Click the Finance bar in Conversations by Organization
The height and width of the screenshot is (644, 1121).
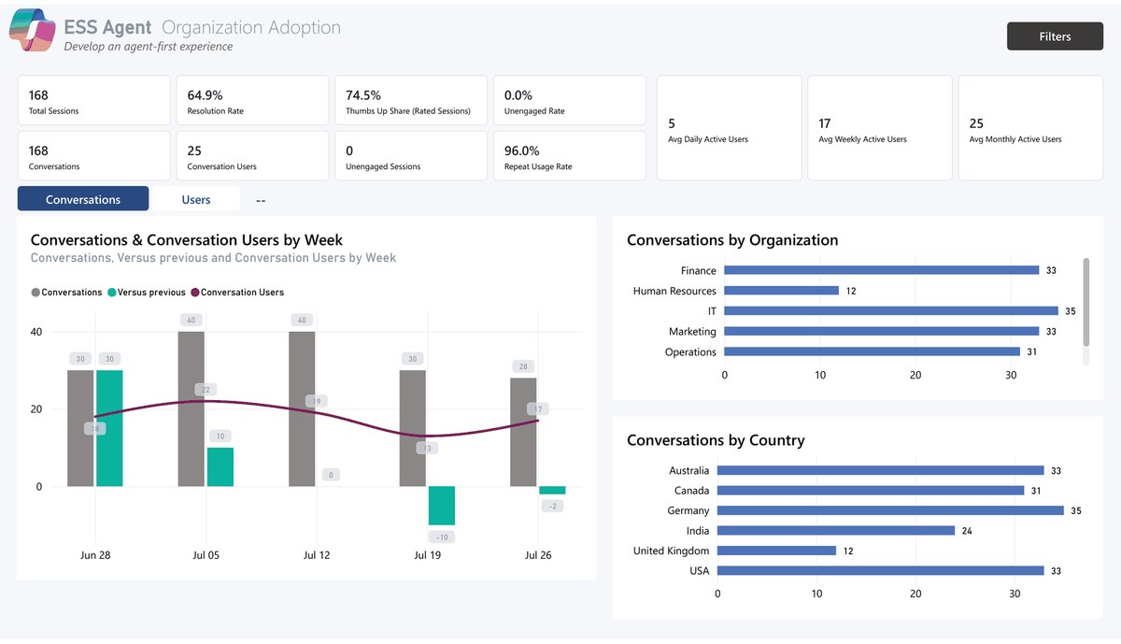click(882, 270)
